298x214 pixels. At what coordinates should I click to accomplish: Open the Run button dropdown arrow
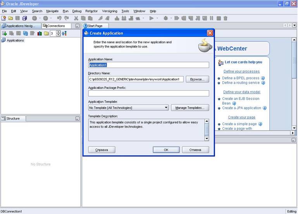[157, 18]
